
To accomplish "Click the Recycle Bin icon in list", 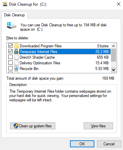I will click(x=16, y=68).
